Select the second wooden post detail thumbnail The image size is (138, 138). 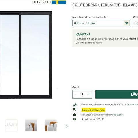click(31, 125)
